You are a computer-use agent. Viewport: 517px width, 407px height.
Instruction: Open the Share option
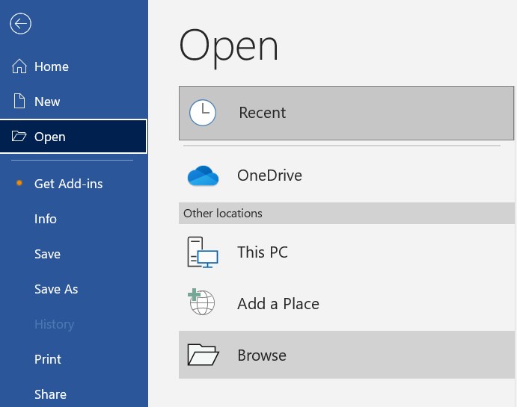[50, 394]
